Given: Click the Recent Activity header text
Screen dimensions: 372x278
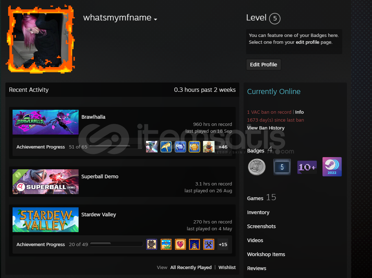Looking at the screenshot, I should click(x=29, y=90).
